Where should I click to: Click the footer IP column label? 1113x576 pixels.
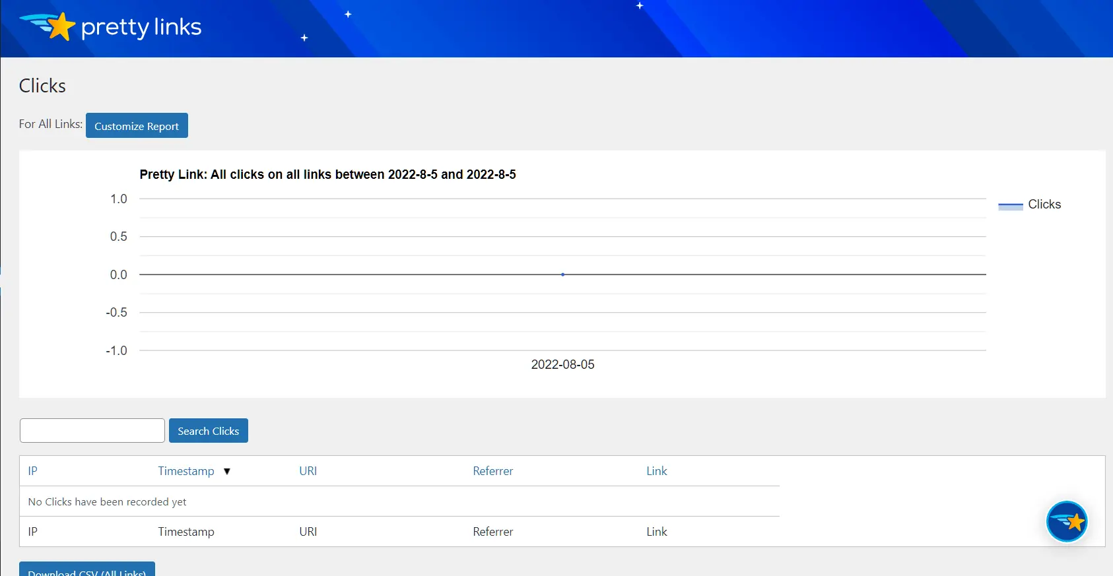[33, 532]
